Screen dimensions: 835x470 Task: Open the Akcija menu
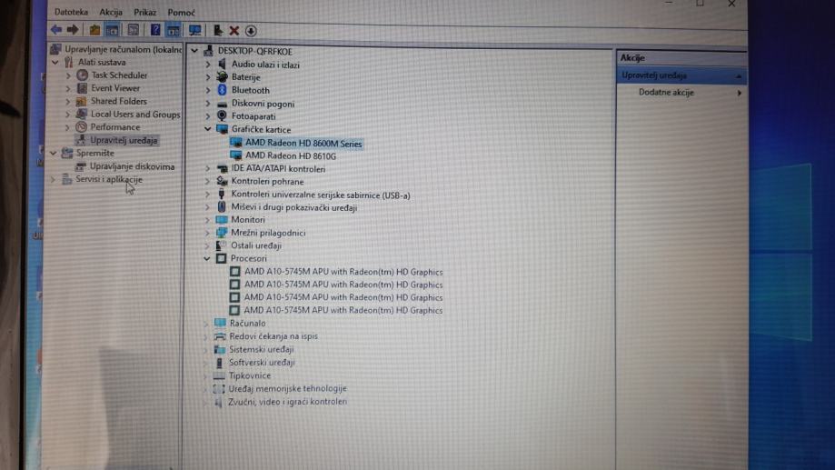click(x=111, y=12)
